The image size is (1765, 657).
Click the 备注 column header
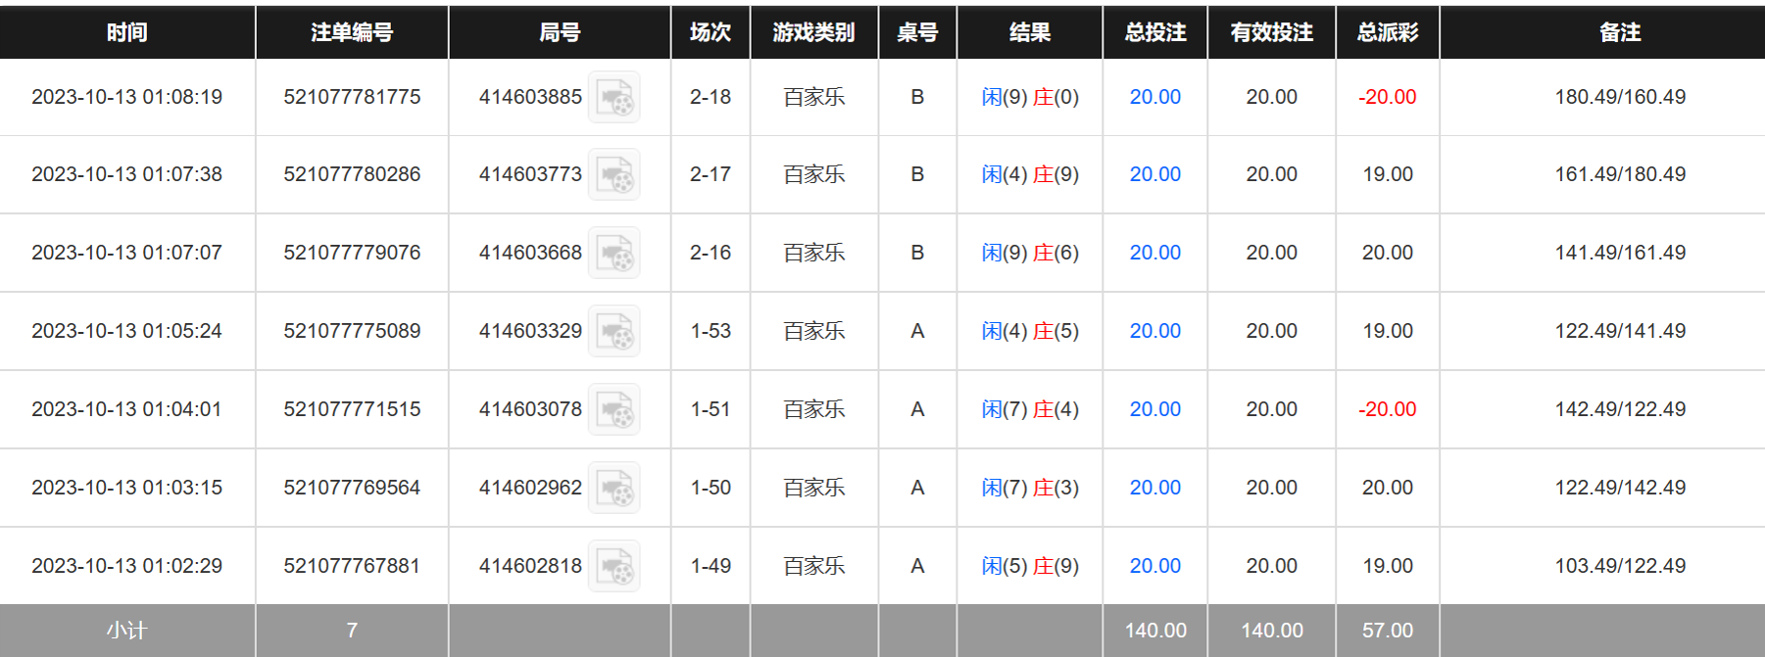point(1620,32)
